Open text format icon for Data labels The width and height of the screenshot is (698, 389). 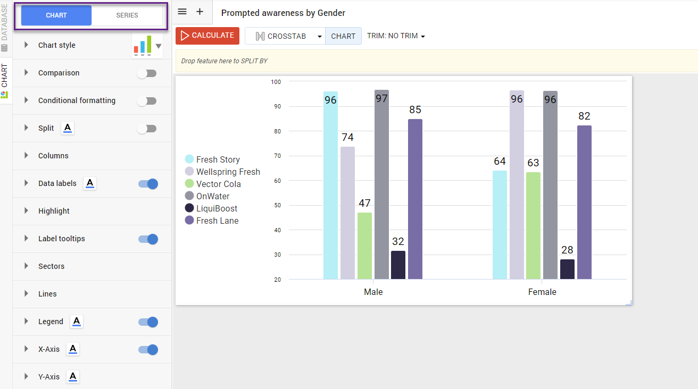(90, 183)
